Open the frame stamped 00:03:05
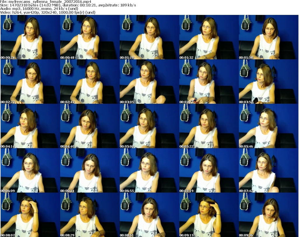Image resolution: width=299 pixels, height=237 pixels. click(149, 82)
